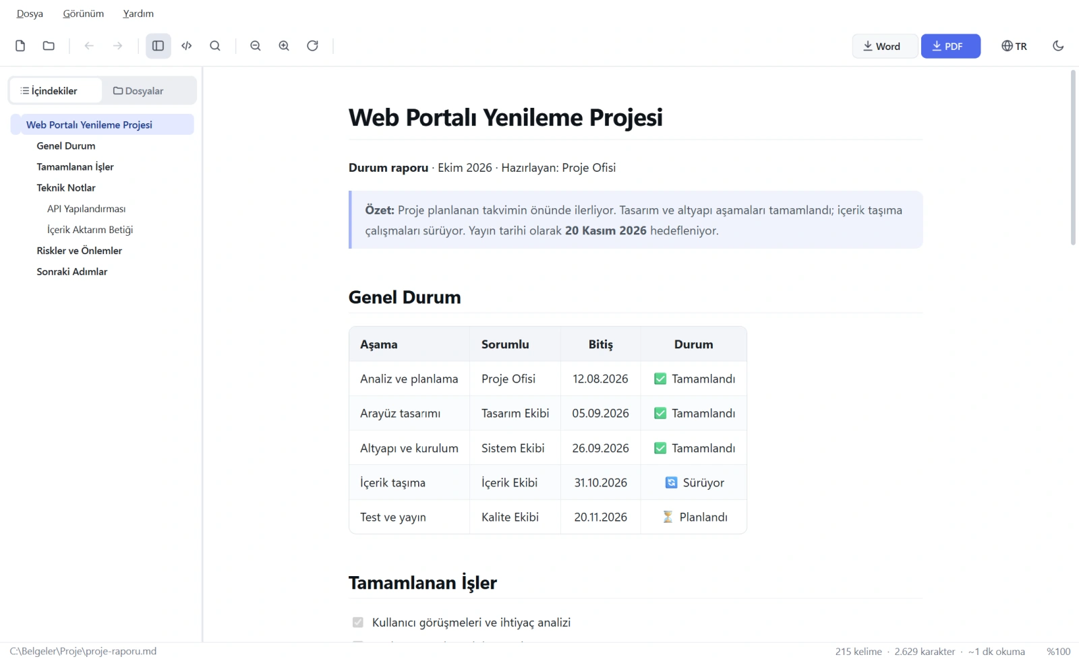
Task: Open the Görünüm menu
Action: [84, 13]
